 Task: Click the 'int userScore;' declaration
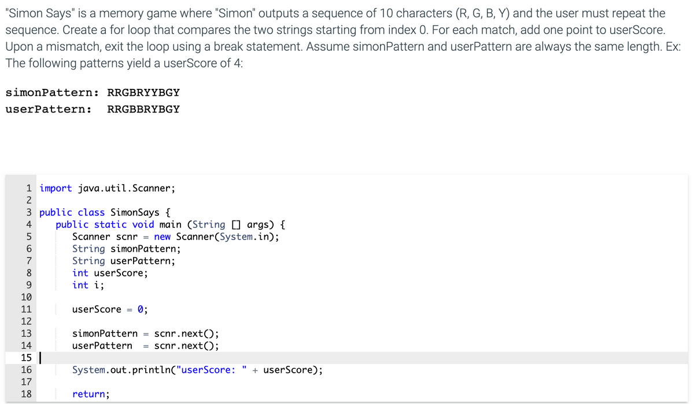110,273
